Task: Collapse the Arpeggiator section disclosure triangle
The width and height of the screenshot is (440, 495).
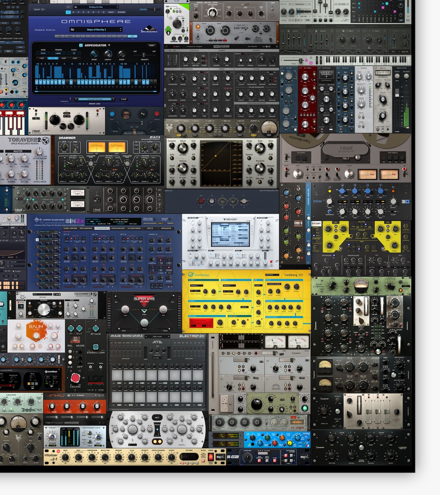Action: (x=109, y=46)
